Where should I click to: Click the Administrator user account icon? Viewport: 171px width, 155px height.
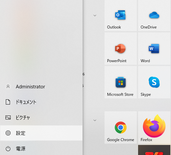click(8, 86)
